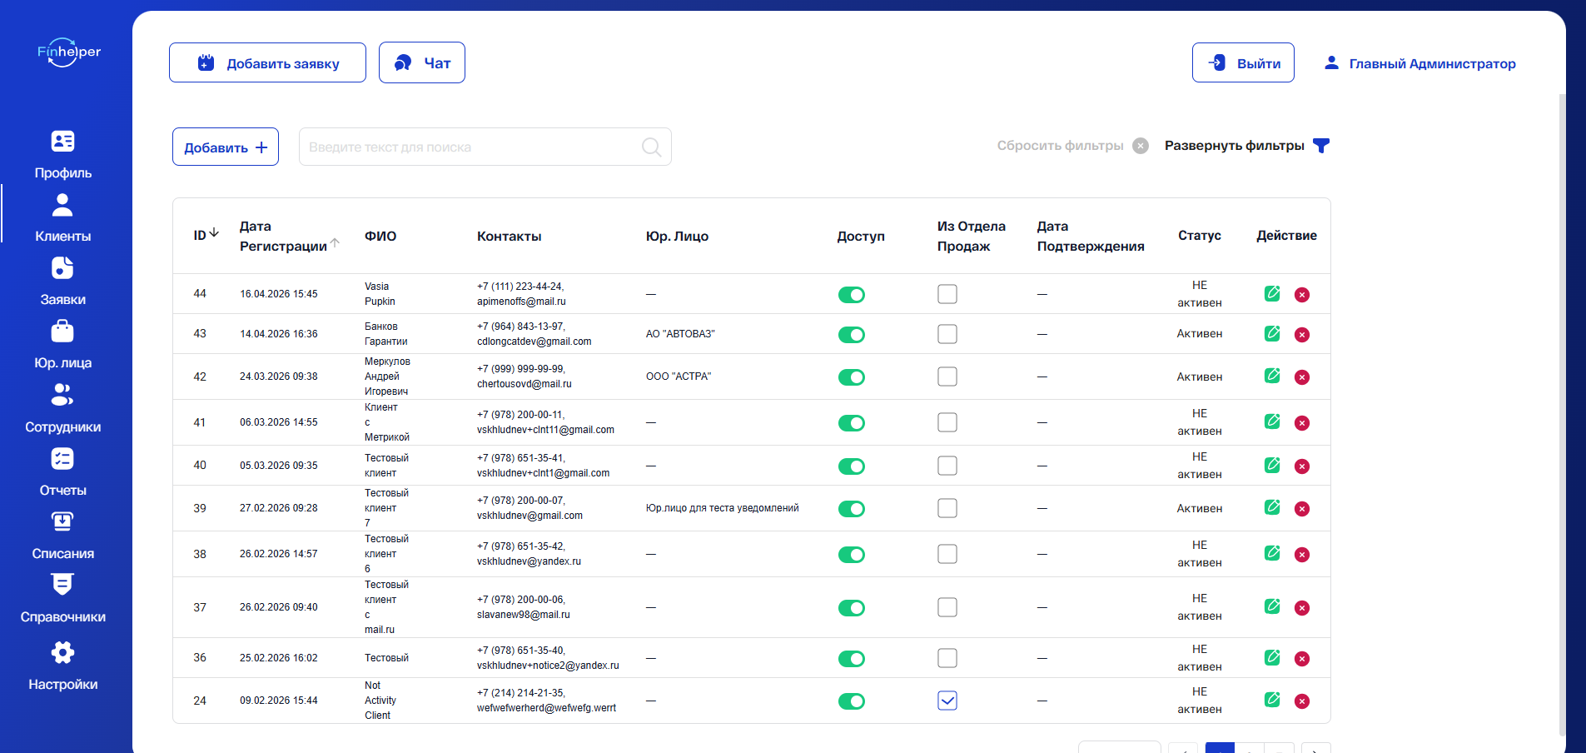Click the page vertical scrollbar
The width and height of the screenshot is (1586, 753).
(1562, 415)
